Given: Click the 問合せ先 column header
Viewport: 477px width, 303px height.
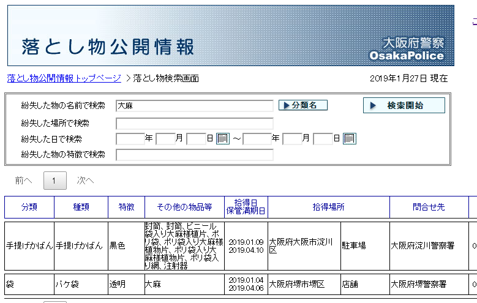Looking at the screenshot, I should (x=429, y=207).
